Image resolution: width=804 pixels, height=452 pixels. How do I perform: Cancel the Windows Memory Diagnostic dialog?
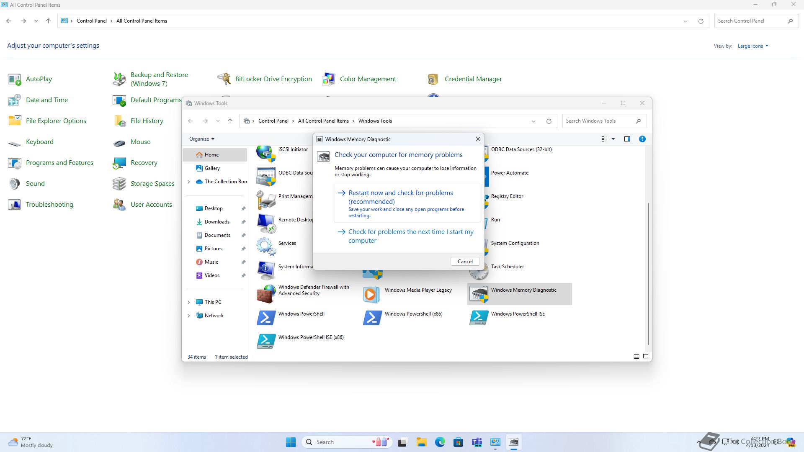(x=465, y=261)
